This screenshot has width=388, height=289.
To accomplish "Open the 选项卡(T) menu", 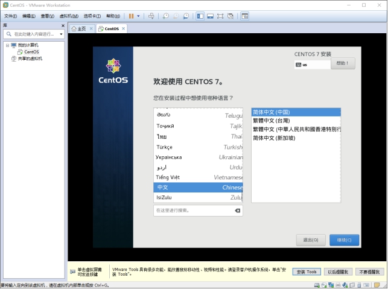I will (x=92, y=16).
